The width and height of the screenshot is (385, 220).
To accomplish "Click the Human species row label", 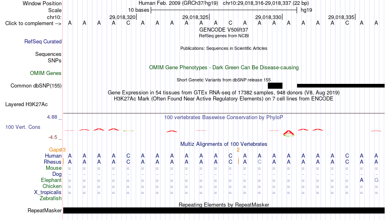I will click(x=53, y=156).
